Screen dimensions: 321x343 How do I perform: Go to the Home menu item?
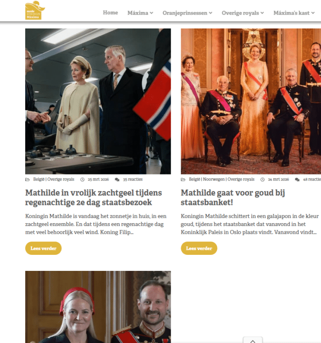pyautogui.click(x=111, y=13)
